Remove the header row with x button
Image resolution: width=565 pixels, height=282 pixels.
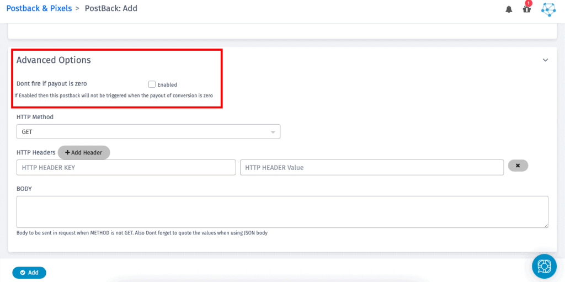[x=518, y=166]
